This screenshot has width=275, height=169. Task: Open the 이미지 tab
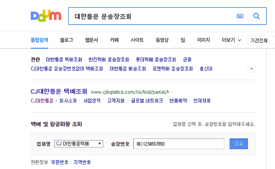pos(204,40)
